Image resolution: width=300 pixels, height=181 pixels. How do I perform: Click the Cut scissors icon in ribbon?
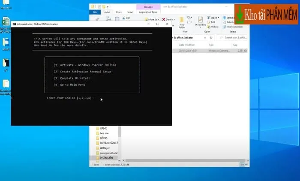(x=124, y=18)
